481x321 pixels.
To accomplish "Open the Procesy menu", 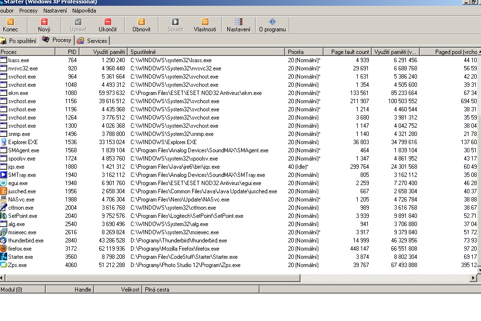I will click(x=28, y=11).
